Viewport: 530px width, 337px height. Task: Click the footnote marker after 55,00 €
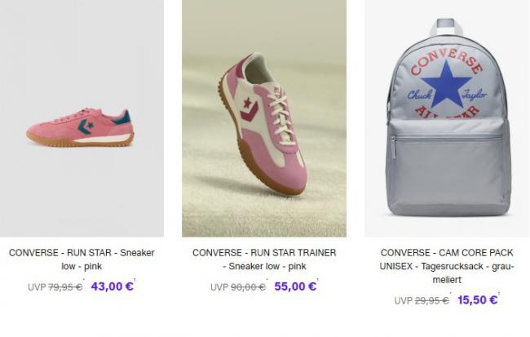click(318, 280)
